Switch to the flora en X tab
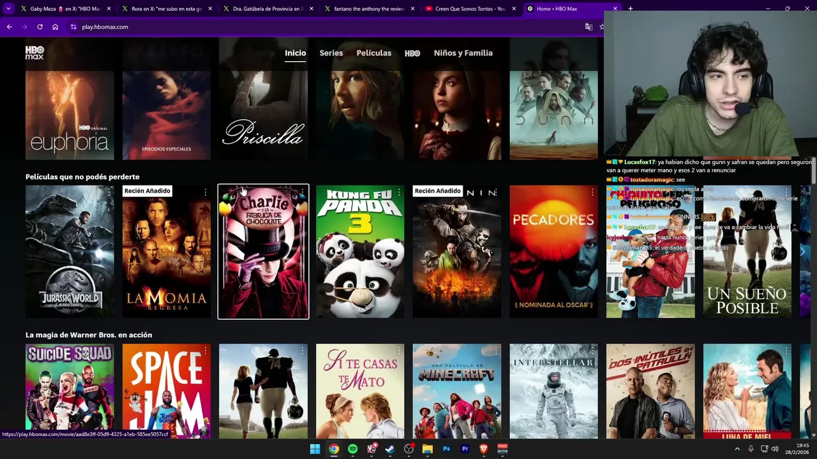This screenshot has width=817, height=459. 166,9
